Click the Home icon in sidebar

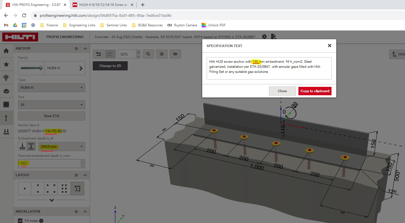click(x=7, y=51)
